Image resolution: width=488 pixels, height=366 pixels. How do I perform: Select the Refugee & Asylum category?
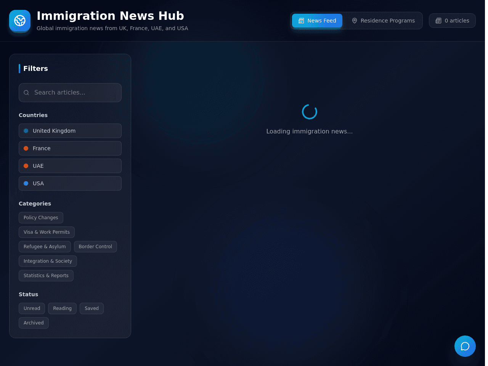click(x=45, y=247)
